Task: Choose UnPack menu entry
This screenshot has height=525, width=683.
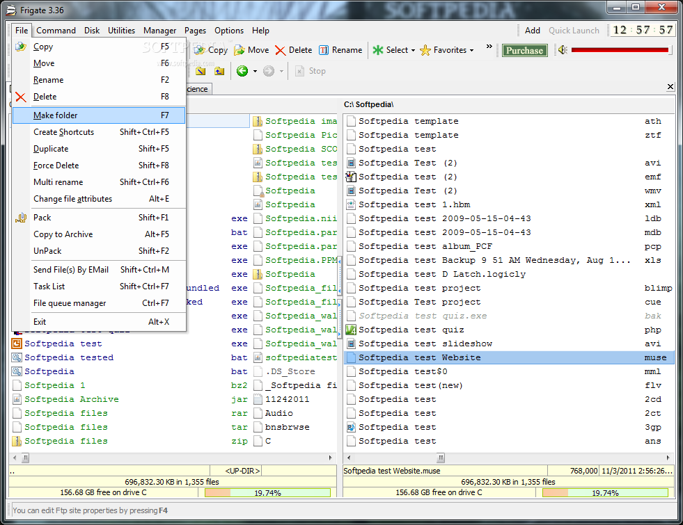Action: [99, 251]
